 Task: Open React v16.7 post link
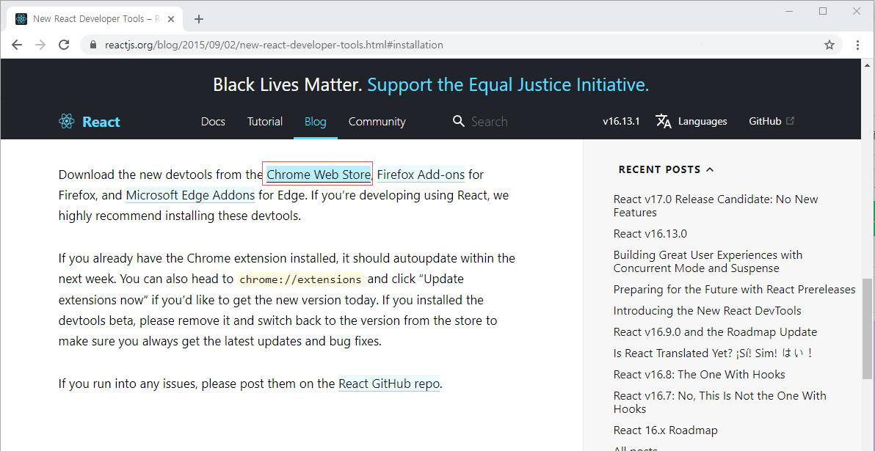point(720,402)
